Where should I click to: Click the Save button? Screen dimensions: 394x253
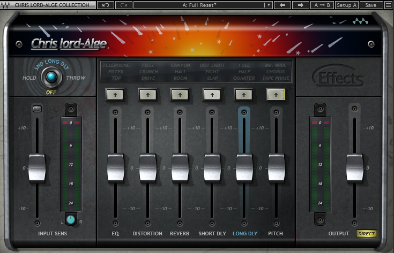tap(371, 5)
